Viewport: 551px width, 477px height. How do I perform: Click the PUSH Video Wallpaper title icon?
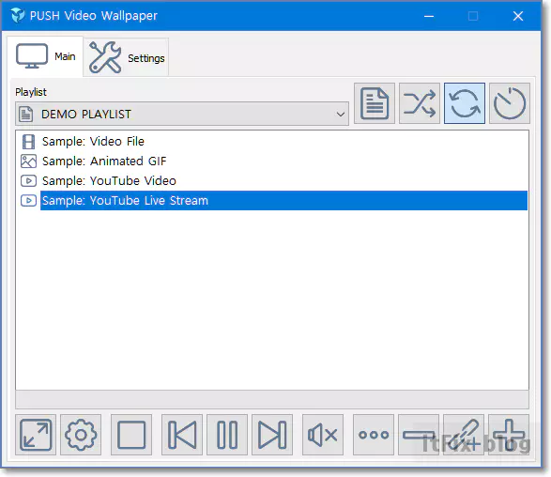[x=18, y=15]
